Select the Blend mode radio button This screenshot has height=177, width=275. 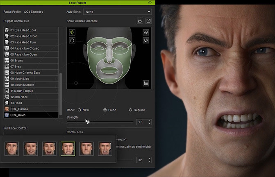click(105, 110)
